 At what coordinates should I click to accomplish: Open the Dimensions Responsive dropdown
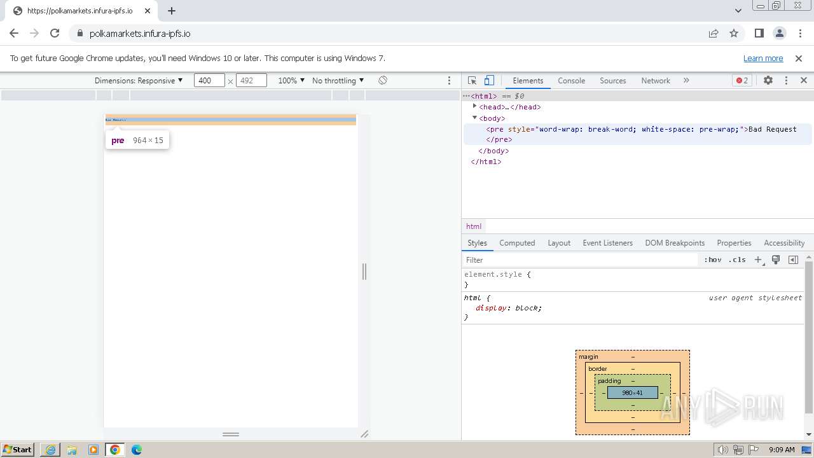click(x=139, y=80)
